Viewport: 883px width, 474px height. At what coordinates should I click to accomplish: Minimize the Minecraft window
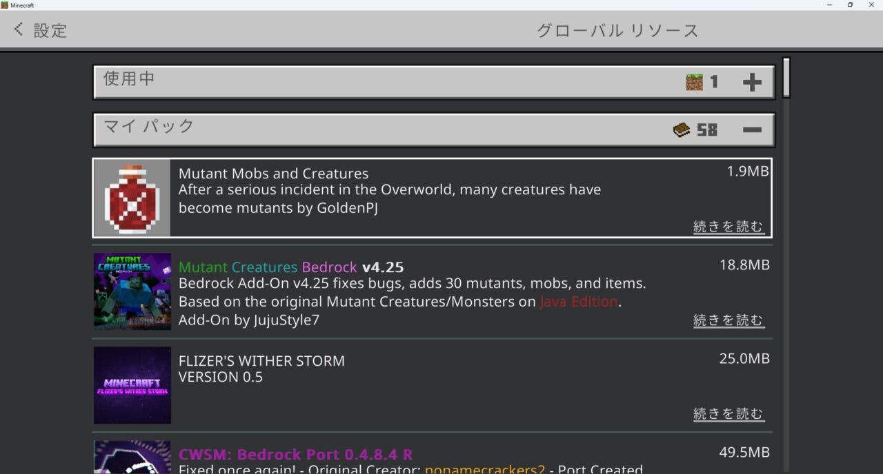(x=829, y=5)
